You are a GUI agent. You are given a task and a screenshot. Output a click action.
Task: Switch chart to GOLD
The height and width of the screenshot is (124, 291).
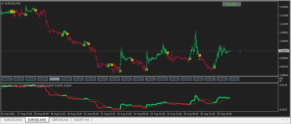pyautogui.click(x=150, y=79)
